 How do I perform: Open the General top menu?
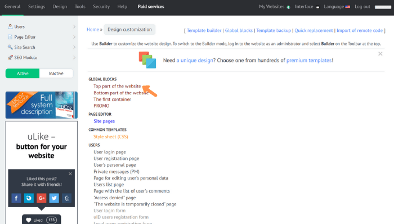point(12,7)
